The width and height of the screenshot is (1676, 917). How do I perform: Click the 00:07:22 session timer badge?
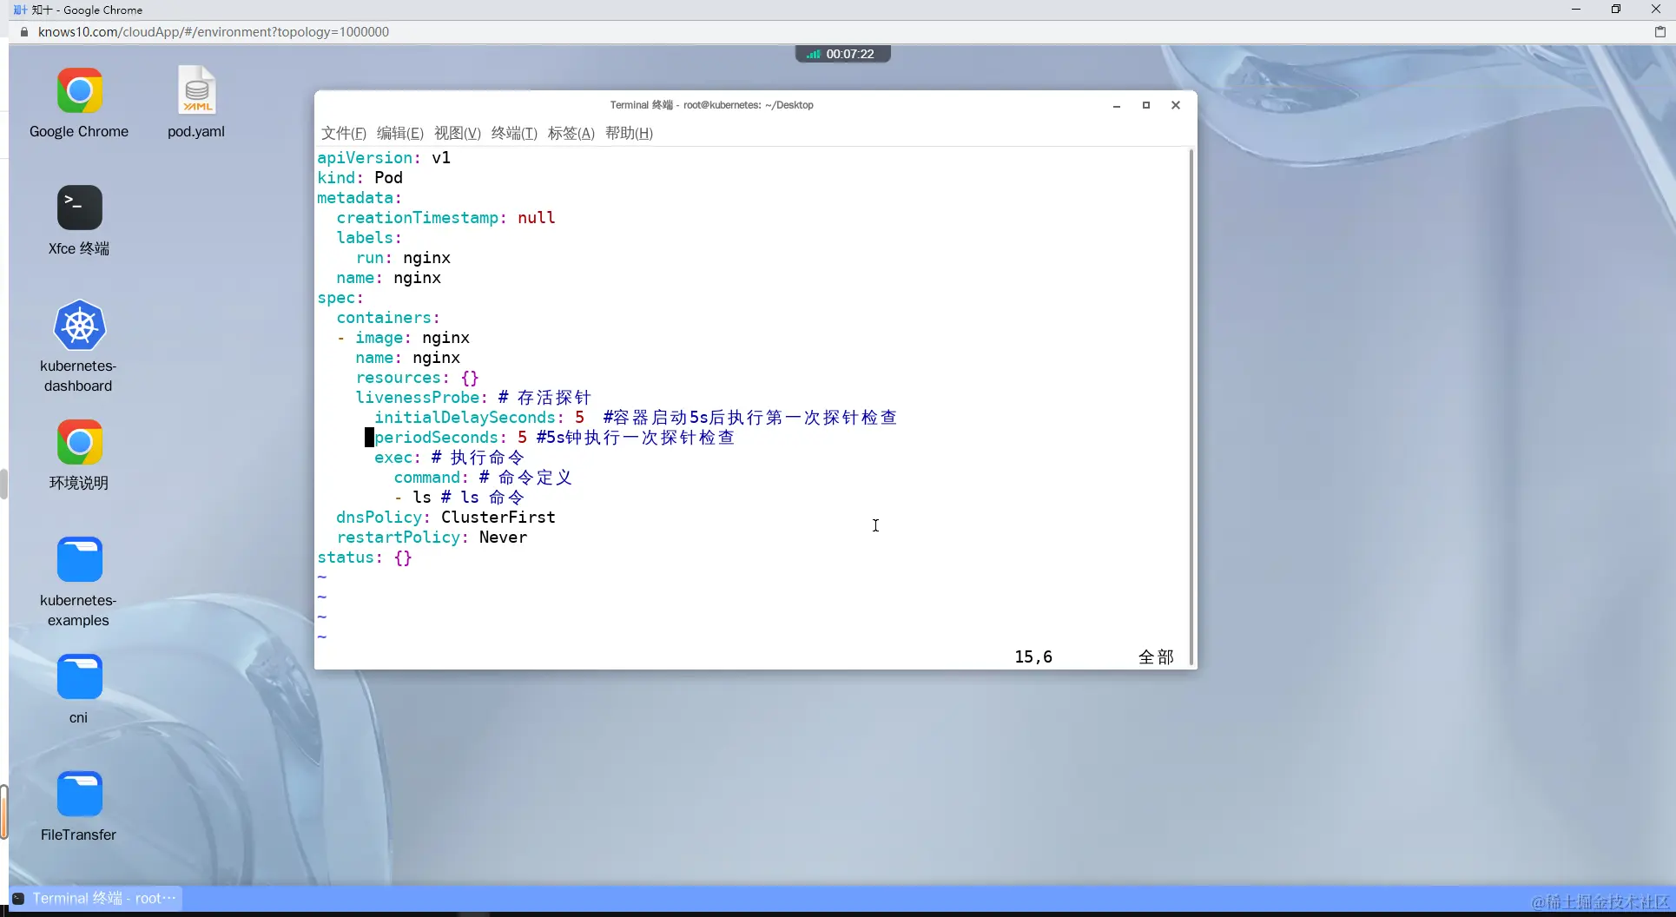[843, 54]
